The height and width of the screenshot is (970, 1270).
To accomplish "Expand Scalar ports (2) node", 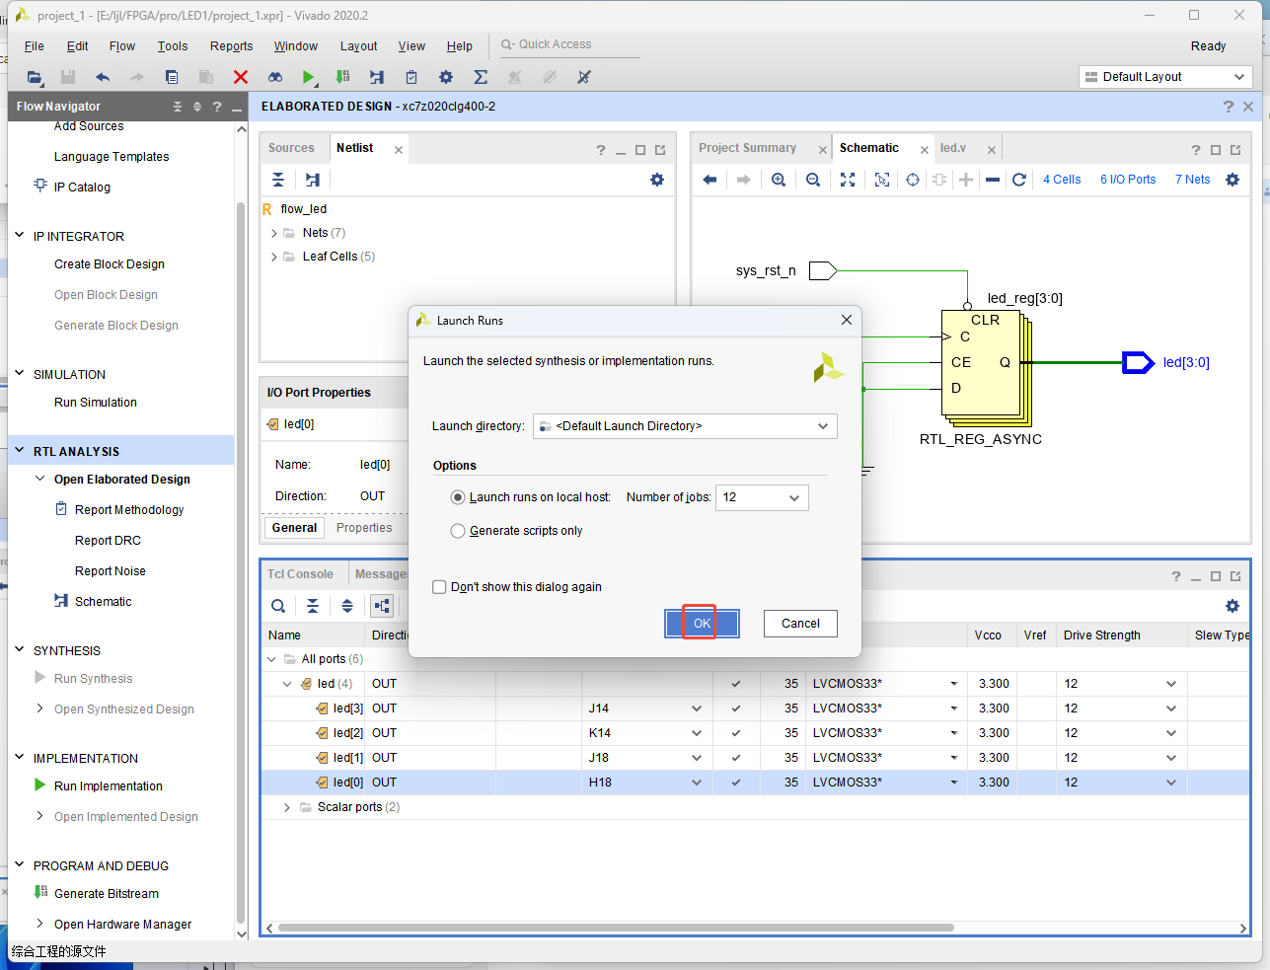I will coord(287,807).
